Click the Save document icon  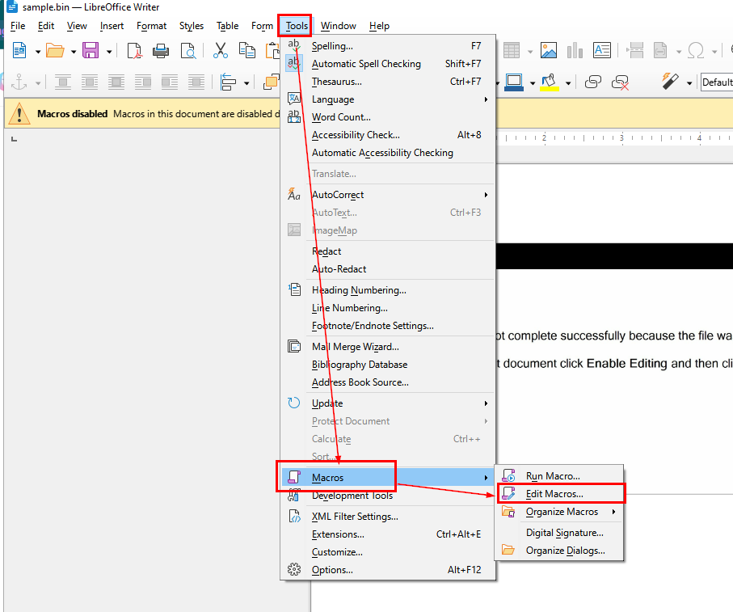(x=91, y=50)
